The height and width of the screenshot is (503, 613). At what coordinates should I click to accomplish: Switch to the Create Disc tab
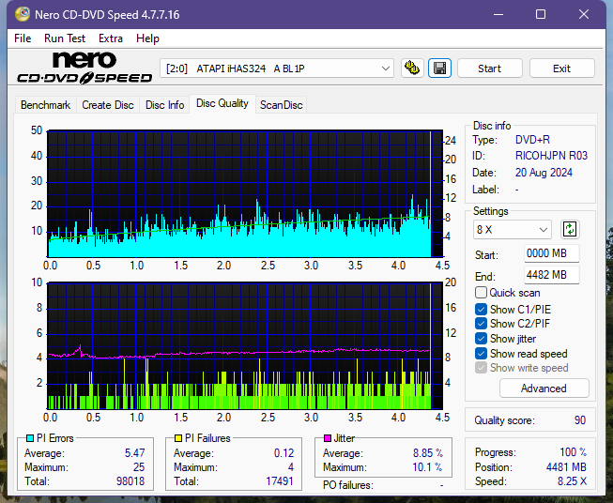point(108,105)
